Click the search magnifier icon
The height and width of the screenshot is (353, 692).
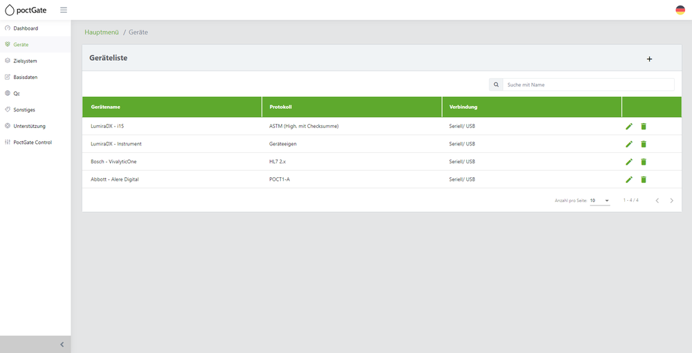[x=496, y=84]
